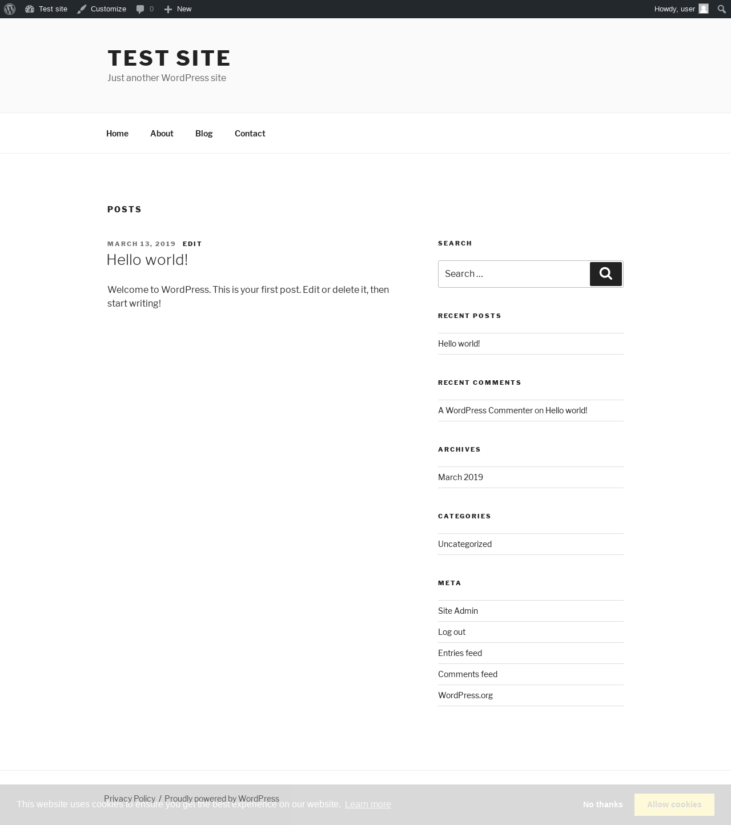
Task: Open the Uncategorized category link
Action: click(465, 544)
